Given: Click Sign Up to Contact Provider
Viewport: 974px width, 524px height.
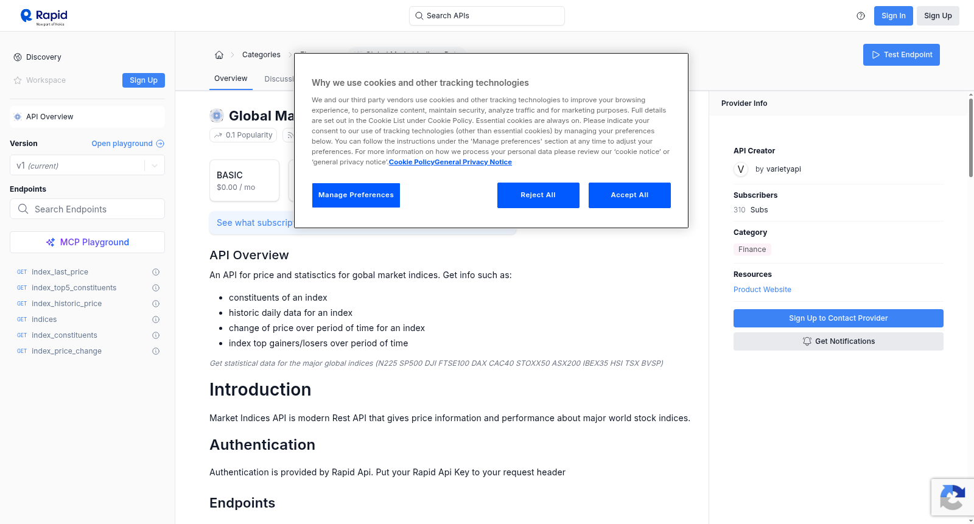Looking at the screenshot, I should point(838,318).
